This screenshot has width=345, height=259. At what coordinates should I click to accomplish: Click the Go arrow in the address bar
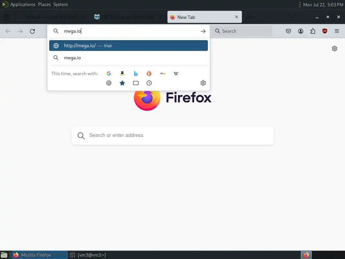coord(203,31)
